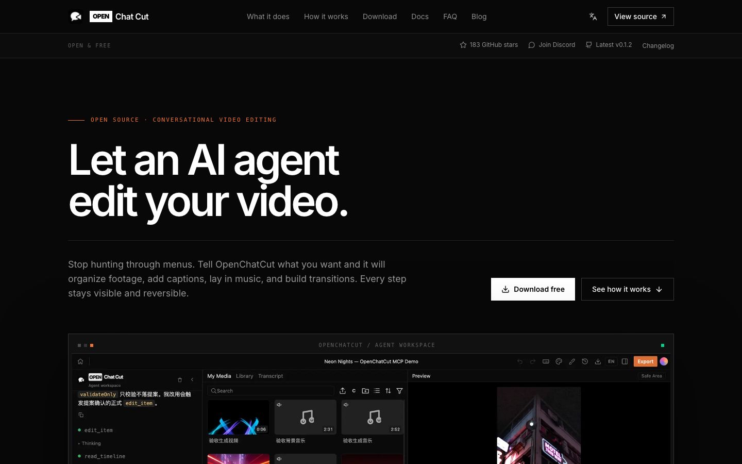Click the edit_item tool call row
742x464 pixels.
pos(95,430)
